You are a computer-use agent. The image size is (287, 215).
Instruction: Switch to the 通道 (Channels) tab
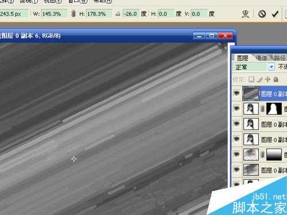261,58
